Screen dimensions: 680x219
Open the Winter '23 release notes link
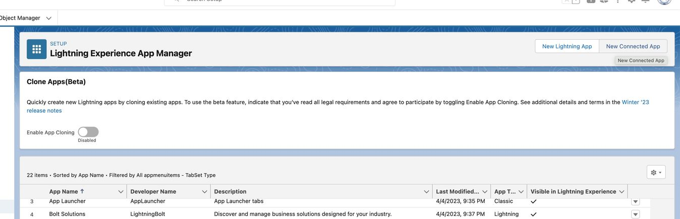635,102
